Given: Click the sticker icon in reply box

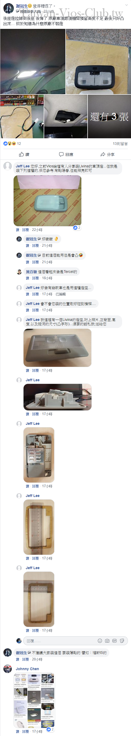Looking at the screenshot, I should pos(122,641).
